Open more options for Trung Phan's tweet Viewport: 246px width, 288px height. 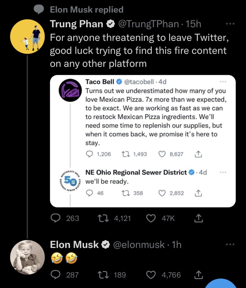pos(231,24)
